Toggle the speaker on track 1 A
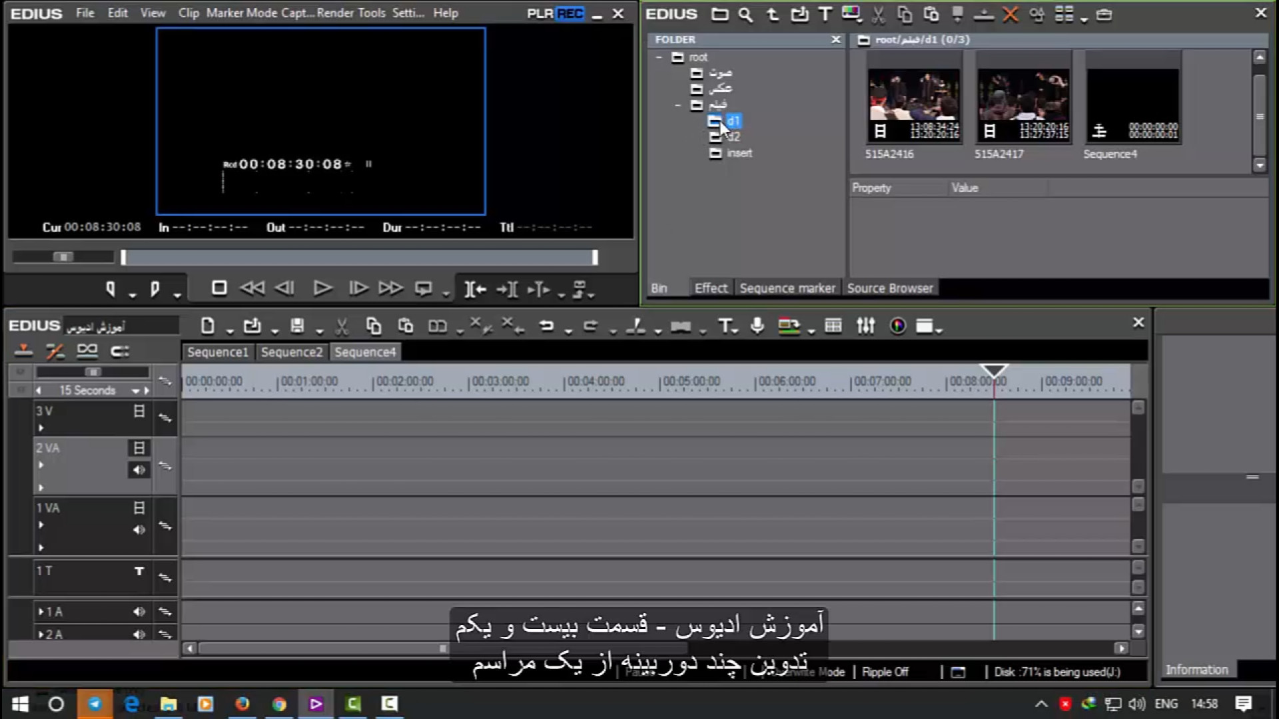The image size is (1279, 719). 139,612
